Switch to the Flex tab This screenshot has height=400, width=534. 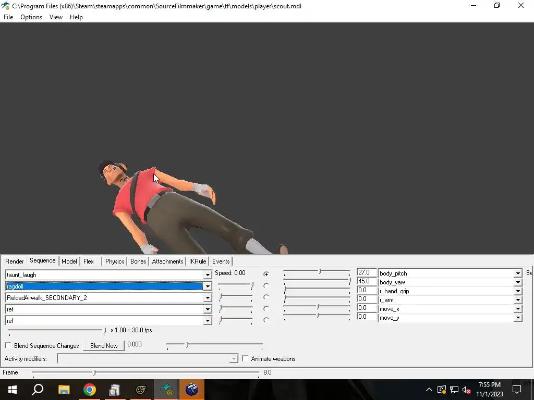pyautogui.click(x=89, y=261)
